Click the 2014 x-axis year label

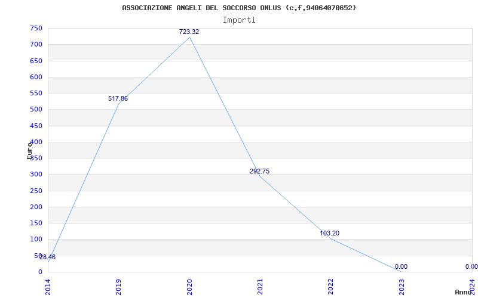(48, 287)
